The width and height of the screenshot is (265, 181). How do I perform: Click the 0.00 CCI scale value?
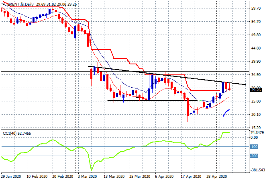254,138
